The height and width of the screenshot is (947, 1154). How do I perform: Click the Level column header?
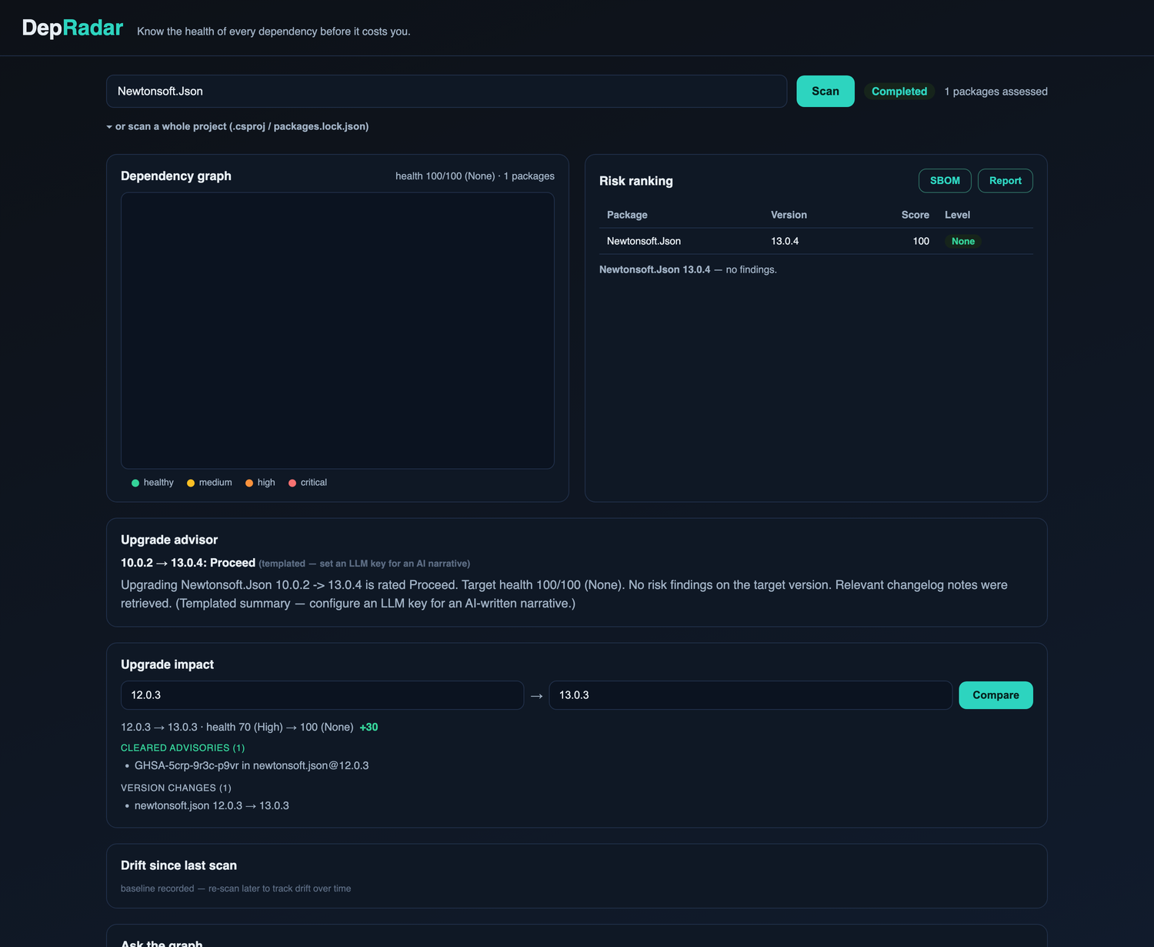coord(957,215)
